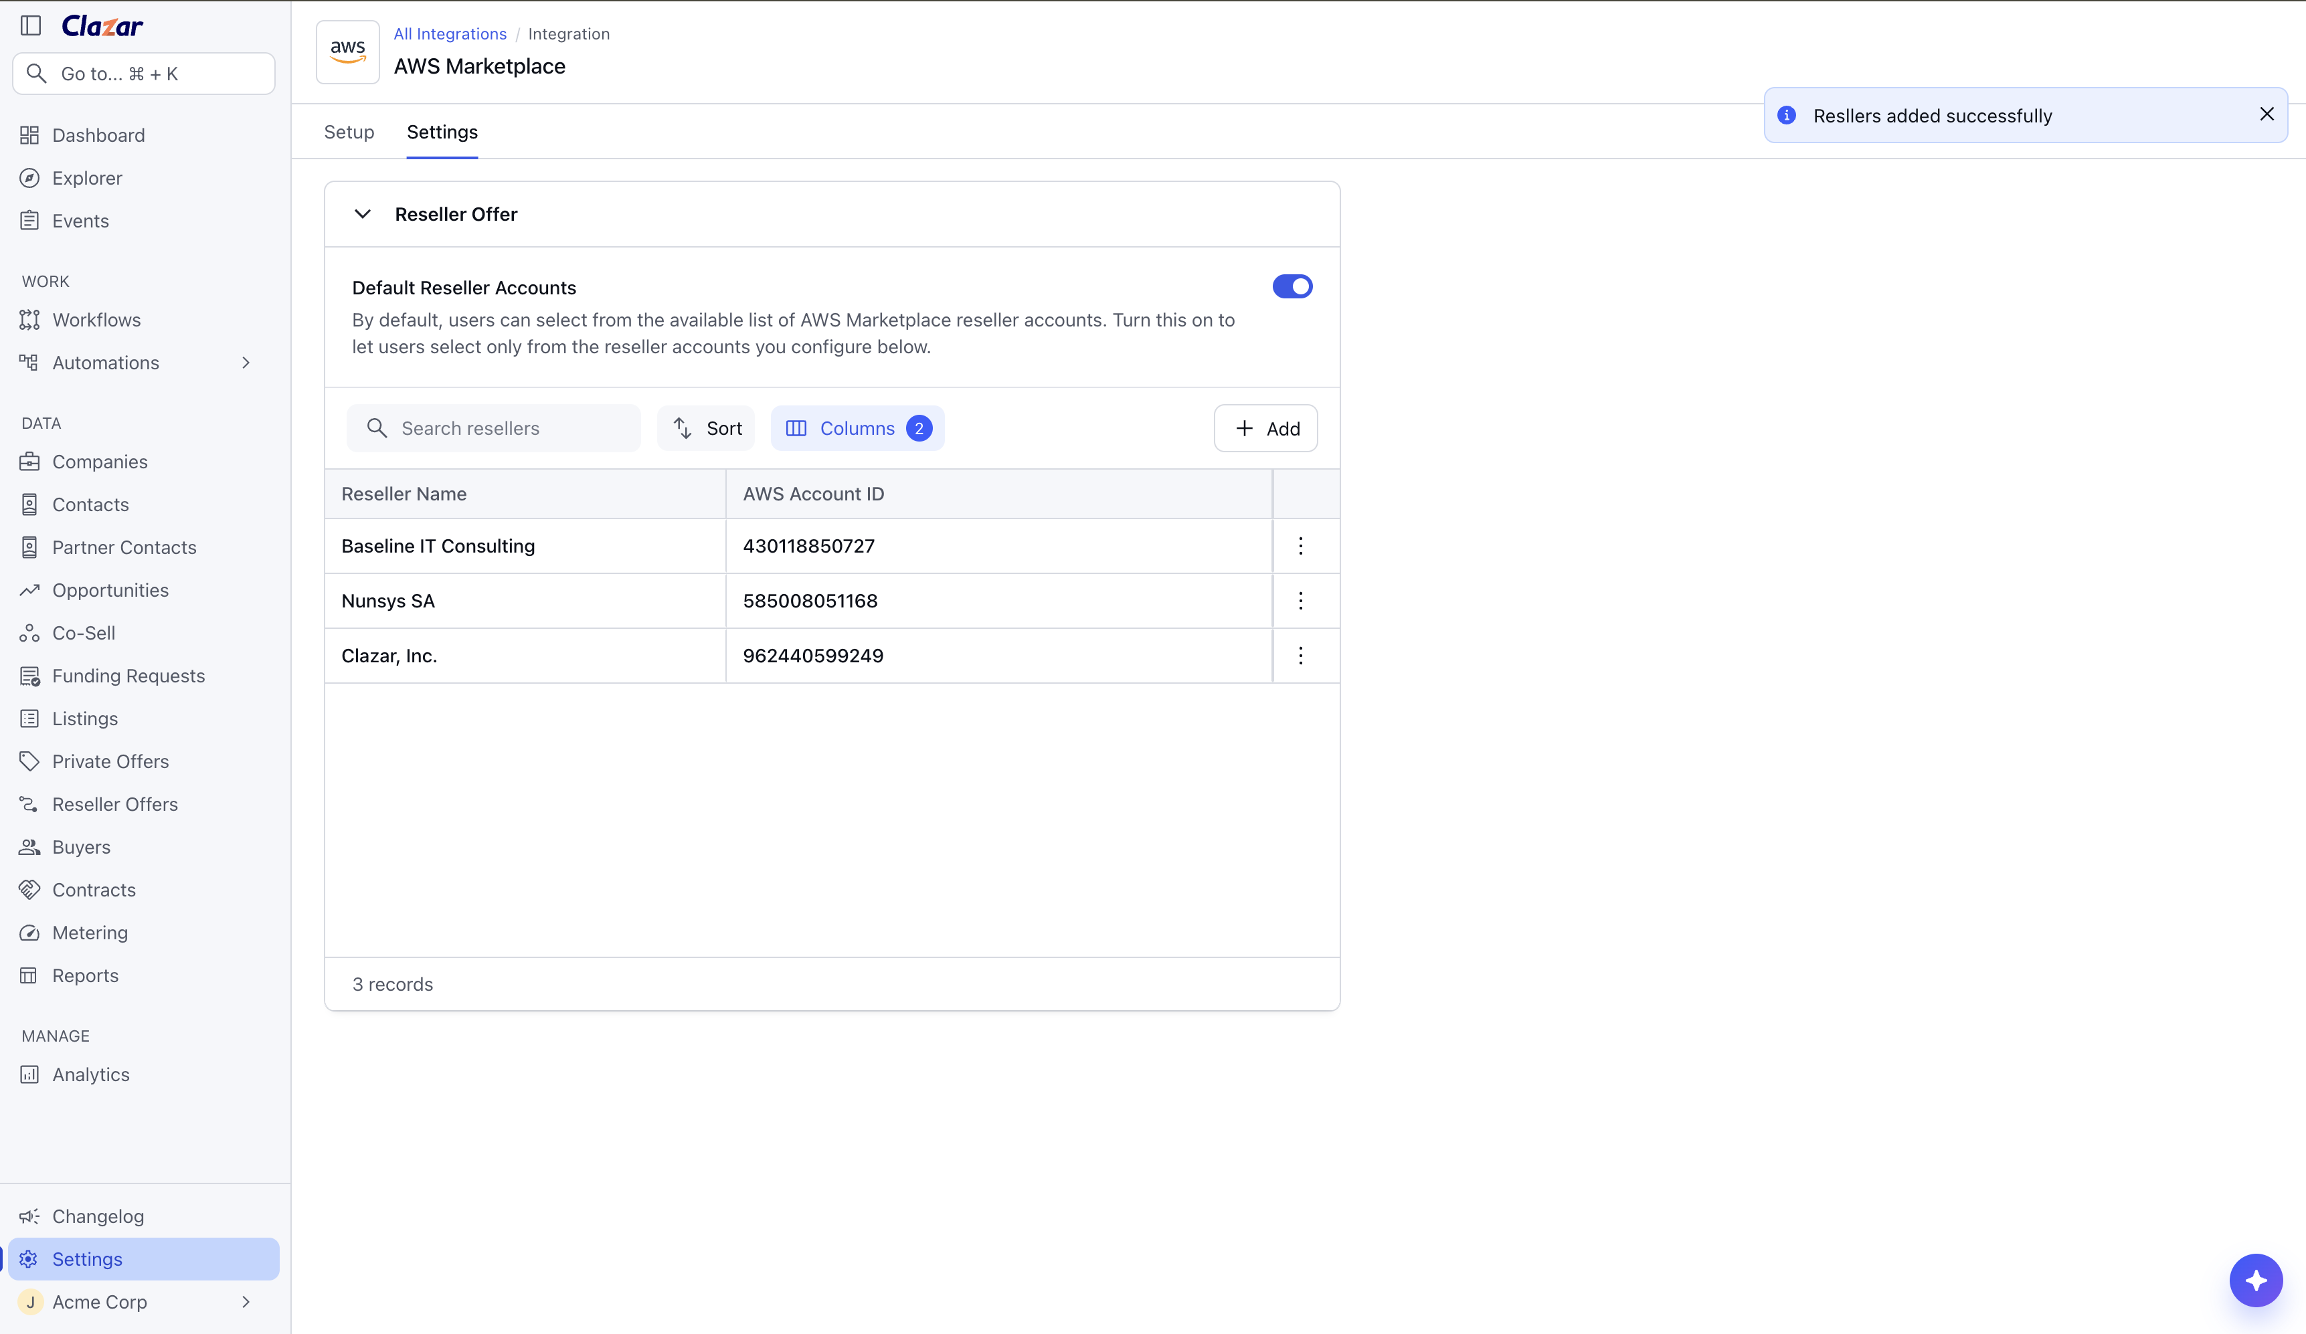
Task: Open row menu for Clazar, Inc.
Action: point(1300,656)
